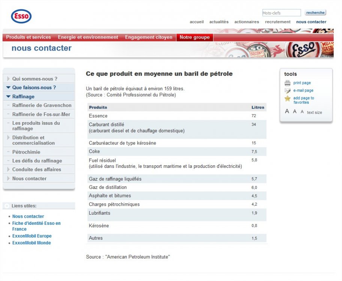
Task: Open actualités link
Action: [x=219, y=22]
